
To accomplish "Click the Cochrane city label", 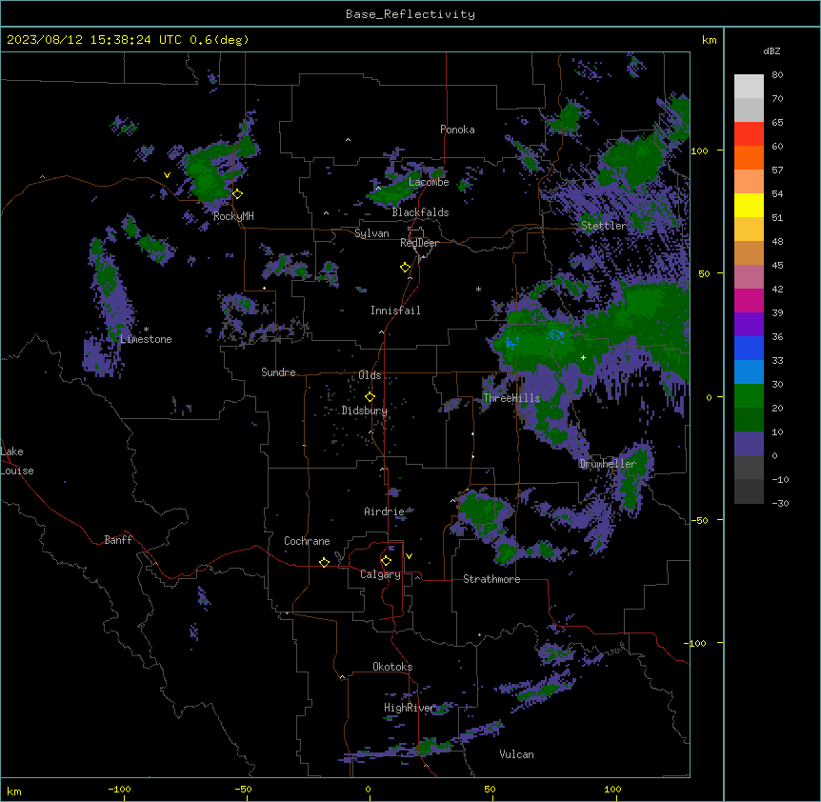I will [307, 541].
